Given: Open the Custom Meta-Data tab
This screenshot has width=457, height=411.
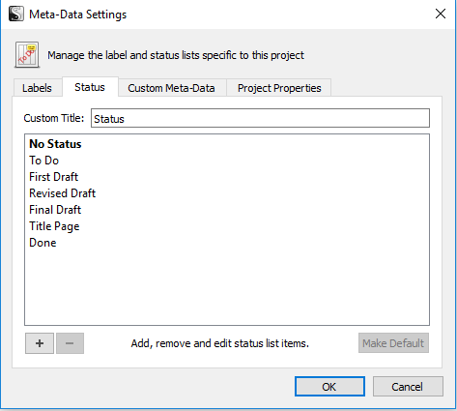Looking at the screenshot, I should click(172, 88).
